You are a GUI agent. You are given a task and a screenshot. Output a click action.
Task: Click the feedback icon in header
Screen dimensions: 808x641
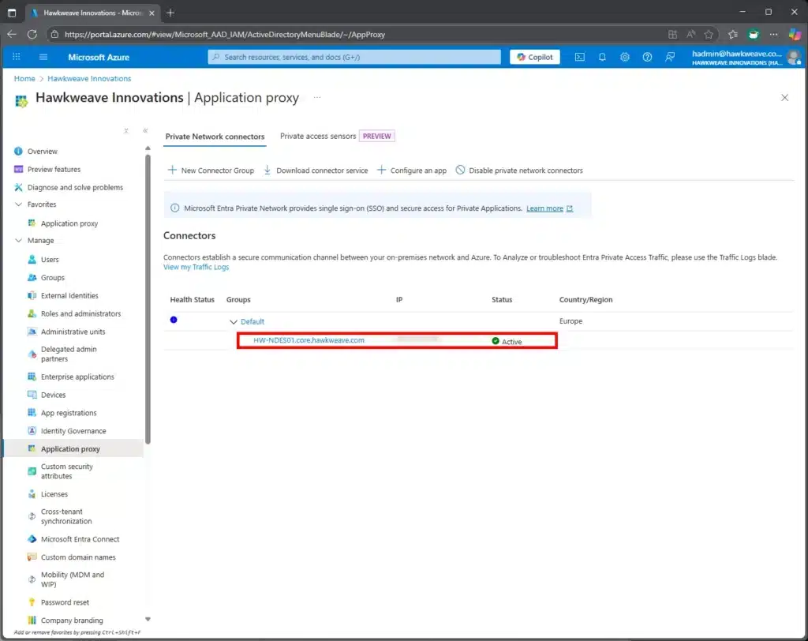(670, 57)
